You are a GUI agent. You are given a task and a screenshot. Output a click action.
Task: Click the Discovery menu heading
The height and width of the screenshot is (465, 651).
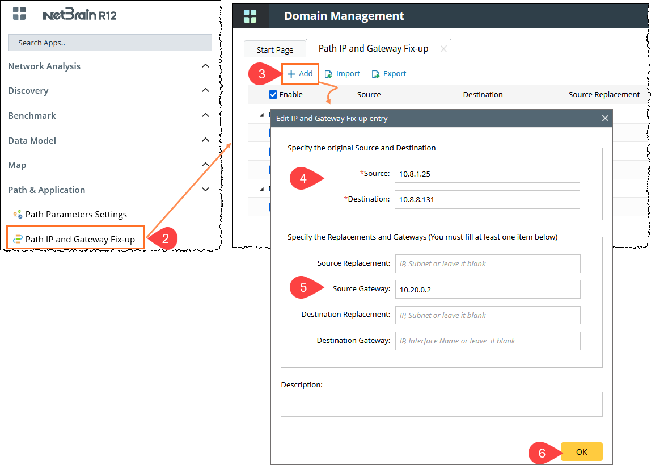[28, 91]
